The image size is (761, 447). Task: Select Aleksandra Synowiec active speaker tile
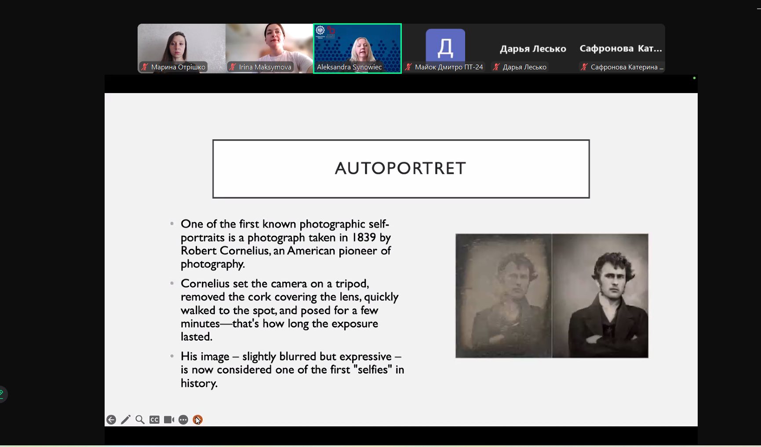(357, 48)
